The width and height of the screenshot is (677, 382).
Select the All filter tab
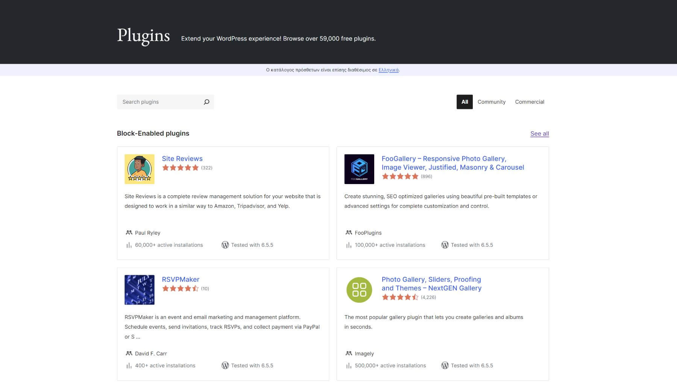[464, 102]
